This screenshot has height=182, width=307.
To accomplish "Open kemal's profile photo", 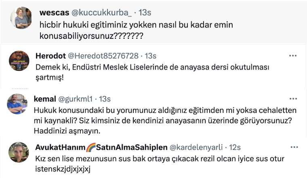I will (17, 104).
